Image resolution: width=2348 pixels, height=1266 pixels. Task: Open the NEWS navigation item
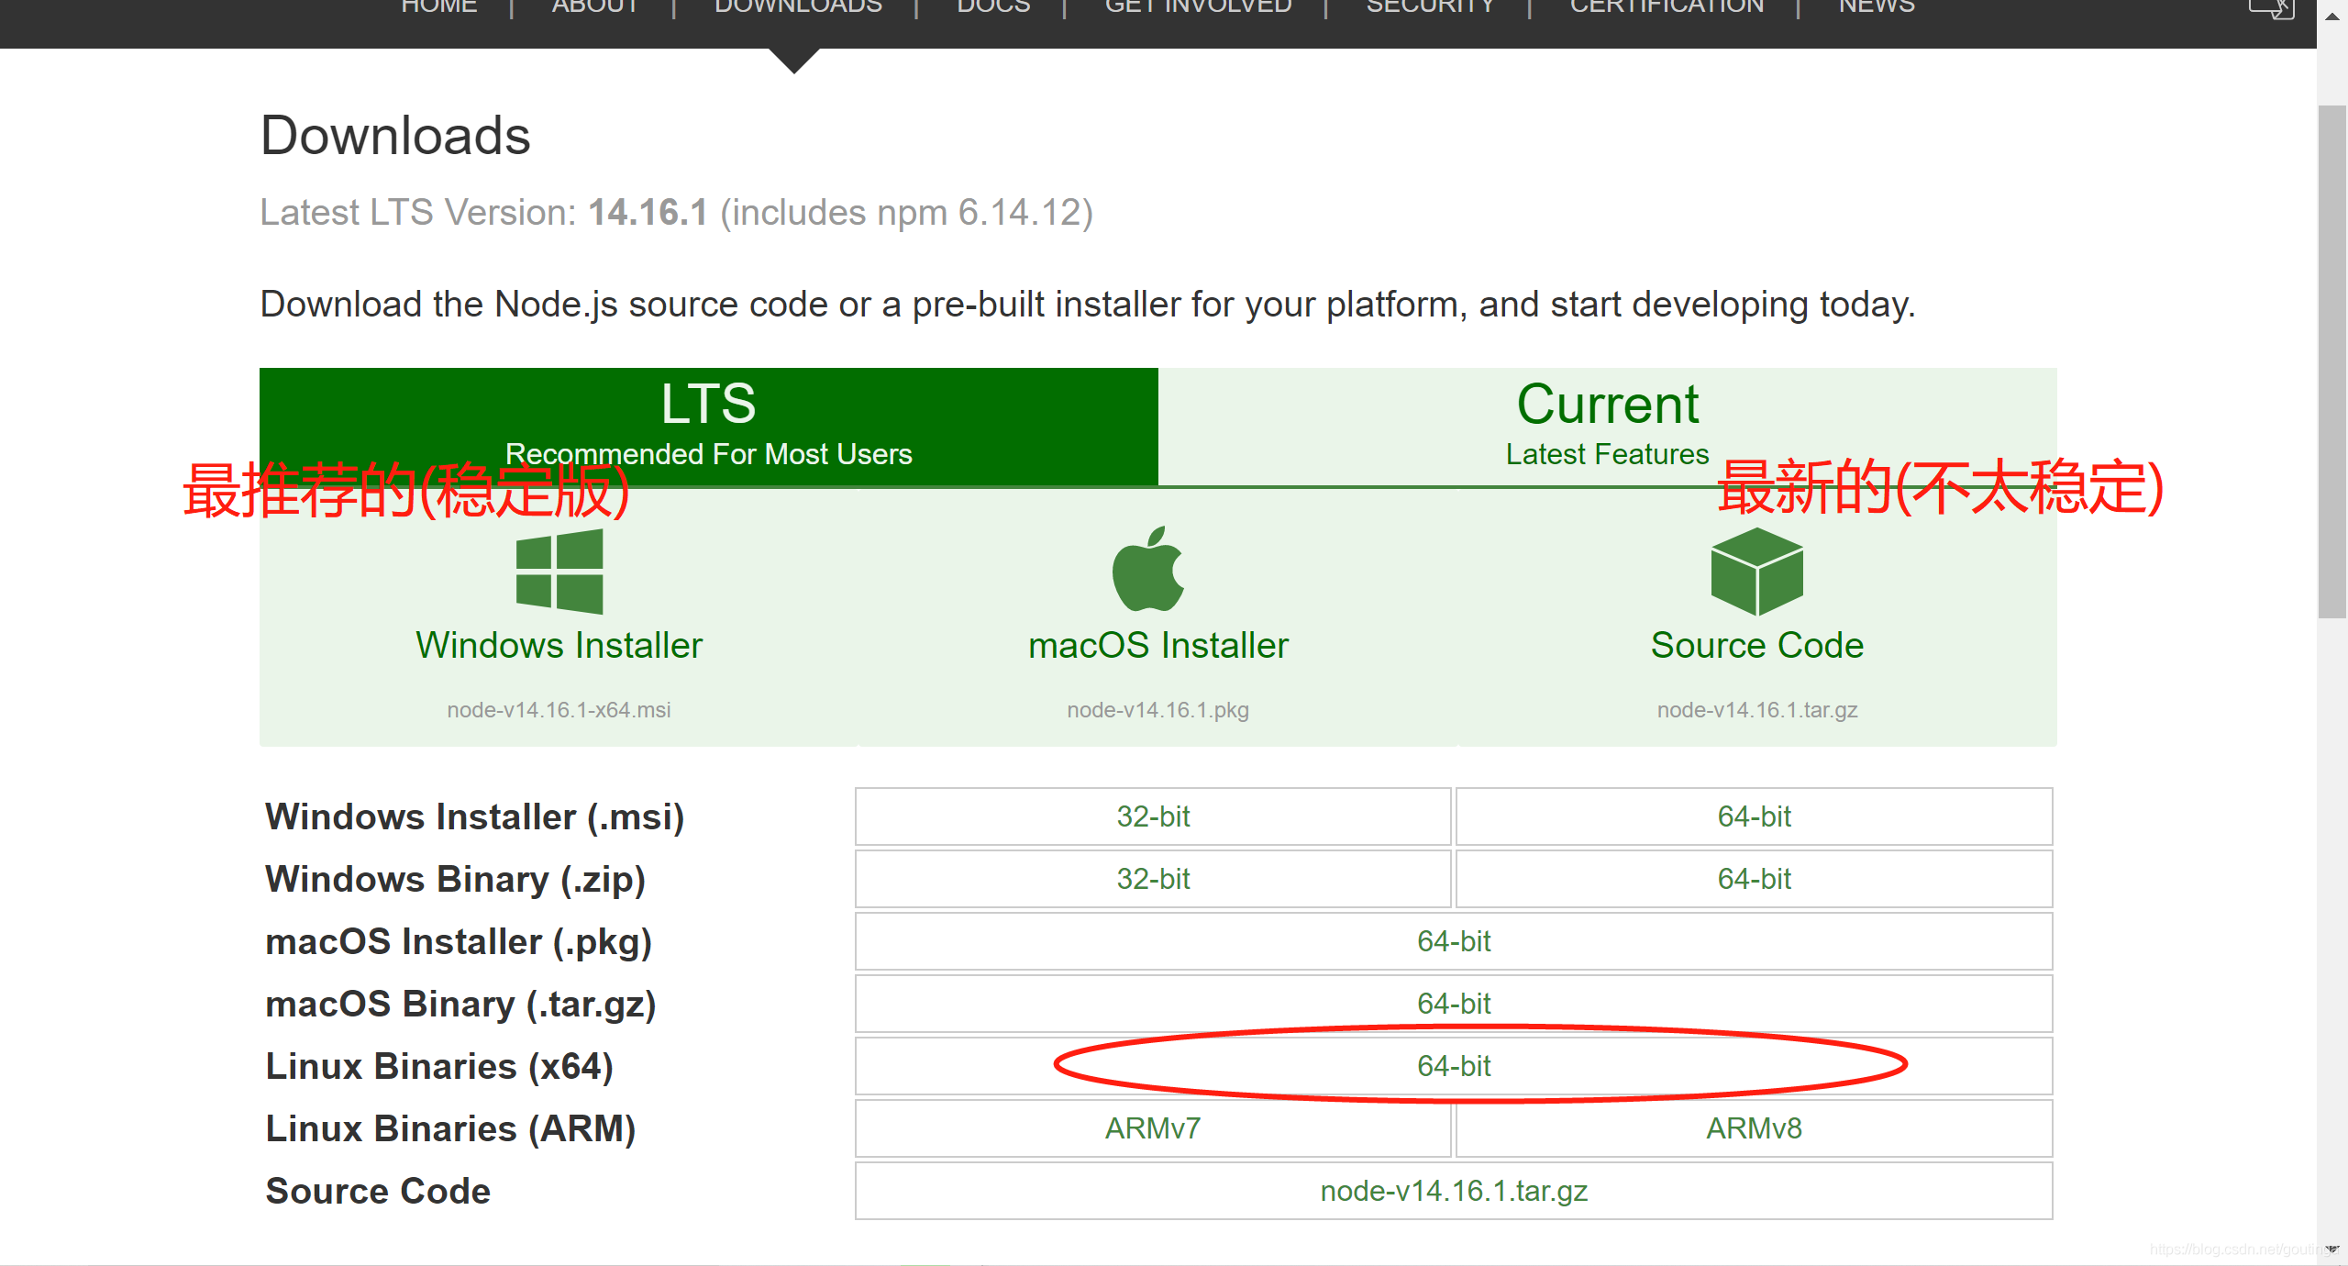click(1877, 7)
